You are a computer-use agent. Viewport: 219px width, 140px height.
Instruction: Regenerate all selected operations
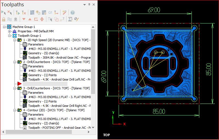pos(18,13)
